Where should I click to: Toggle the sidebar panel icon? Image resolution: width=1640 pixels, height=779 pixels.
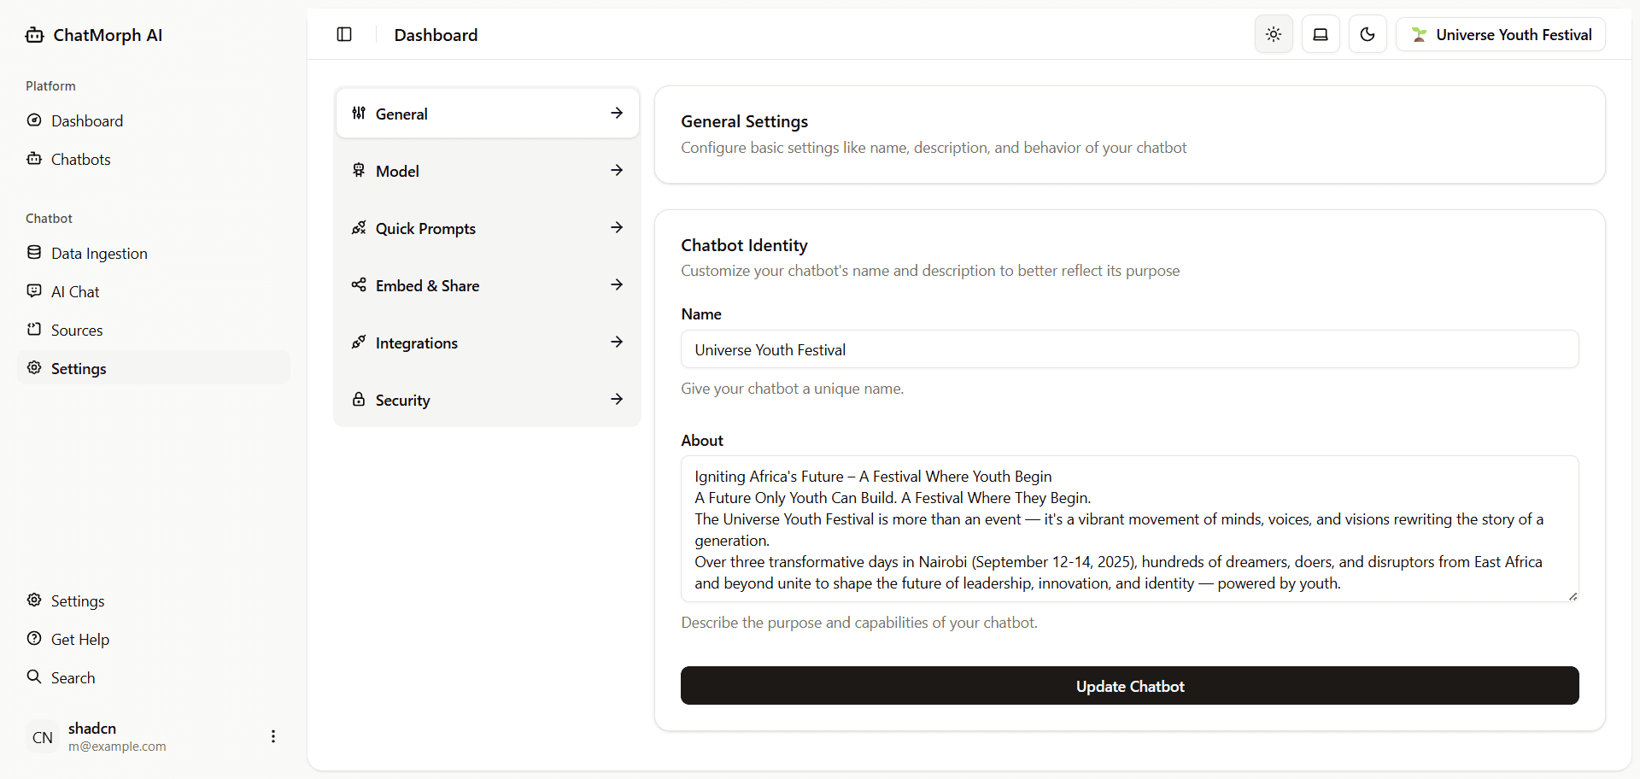click(344, 34)
